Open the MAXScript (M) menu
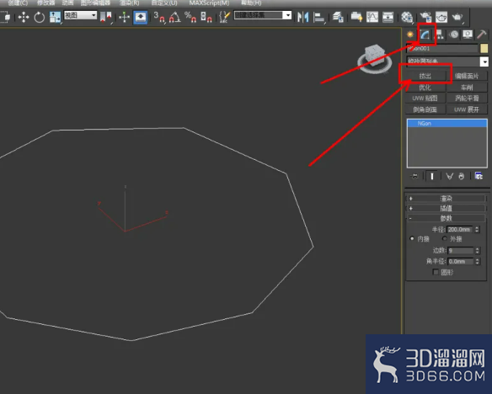Viewport: 492px width, 394px height. [x=209, y=3]
